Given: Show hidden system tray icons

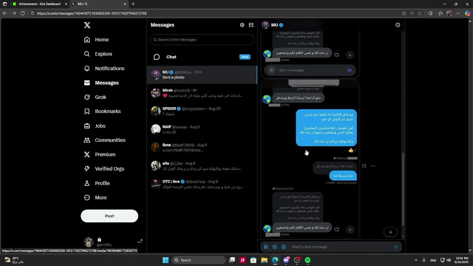Looking at the screenshot, I should pyautogui.click(x=416, y=260).
